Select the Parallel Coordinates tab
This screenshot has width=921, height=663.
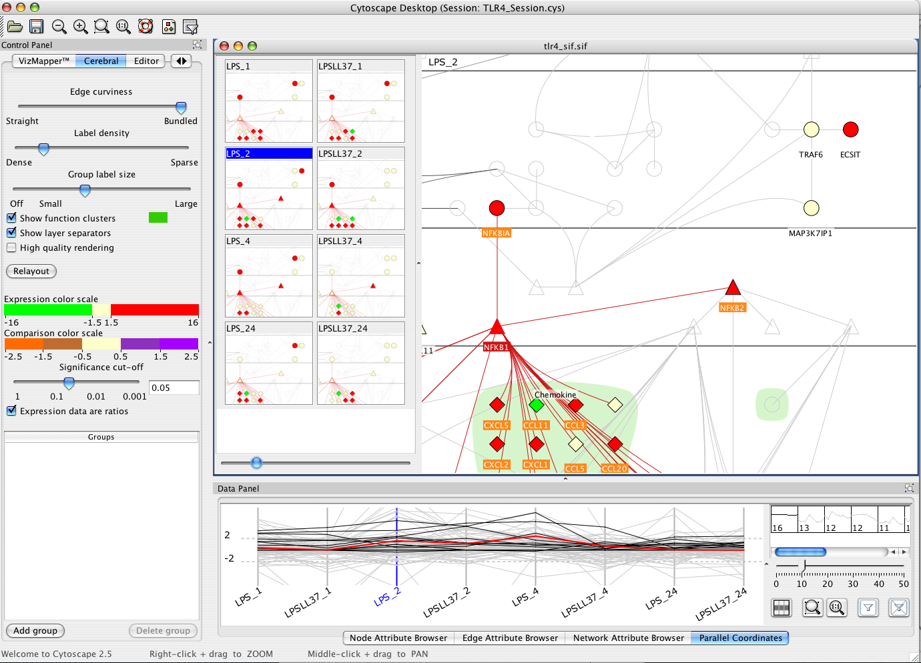740,638
